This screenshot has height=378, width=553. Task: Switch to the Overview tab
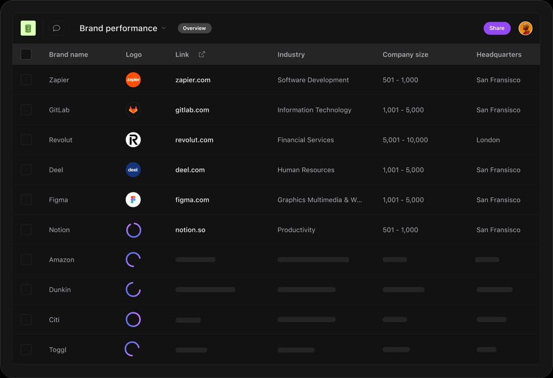194,28
